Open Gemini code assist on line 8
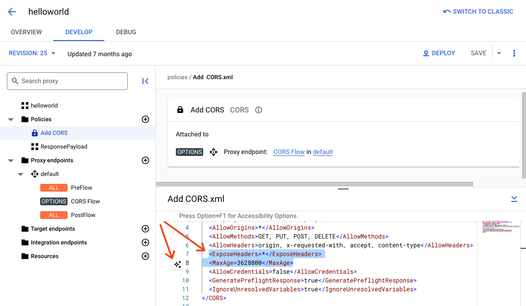Screen dimensions: 526x306 point(177,264)
